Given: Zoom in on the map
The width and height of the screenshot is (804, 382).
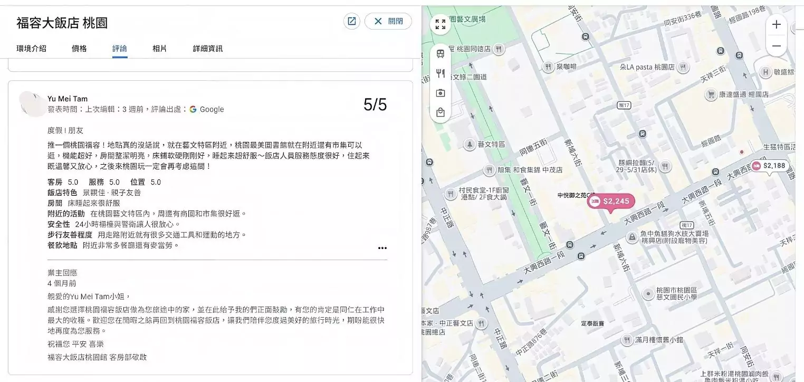Looking at the screenshot, I should [x=777, y=25].
